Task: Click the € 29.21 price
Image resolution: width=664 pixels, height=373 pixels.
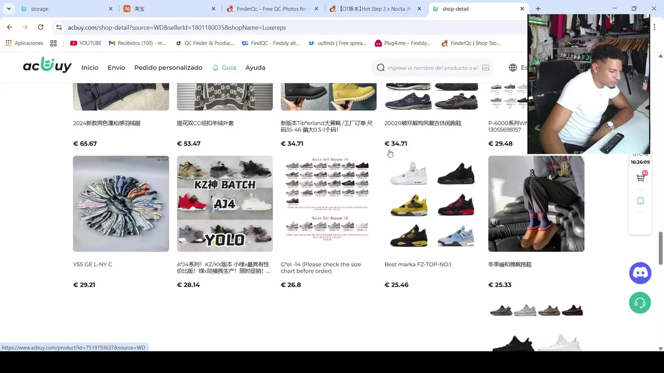Action: coord(84,285)
